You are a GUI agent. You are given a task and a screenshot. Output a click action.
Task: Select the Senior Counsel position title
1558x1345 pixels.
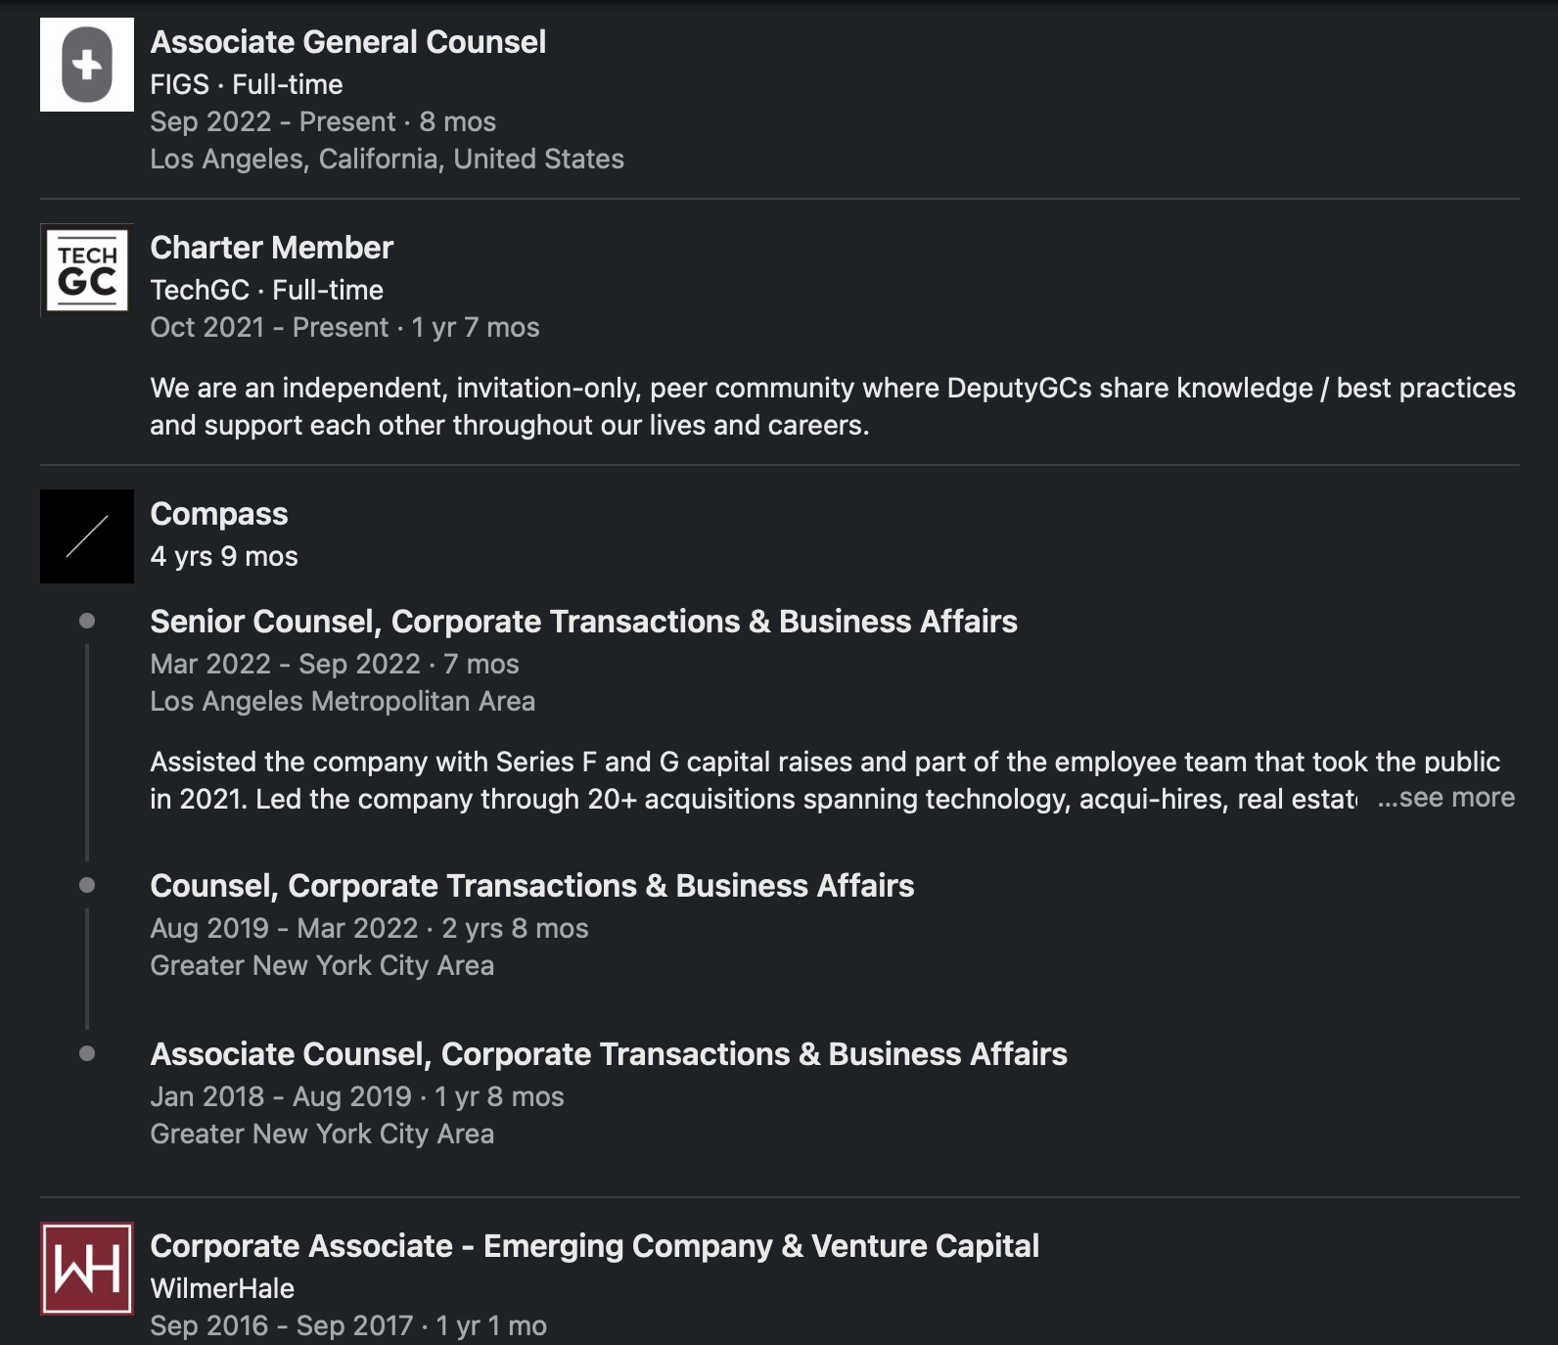[583, 622]
